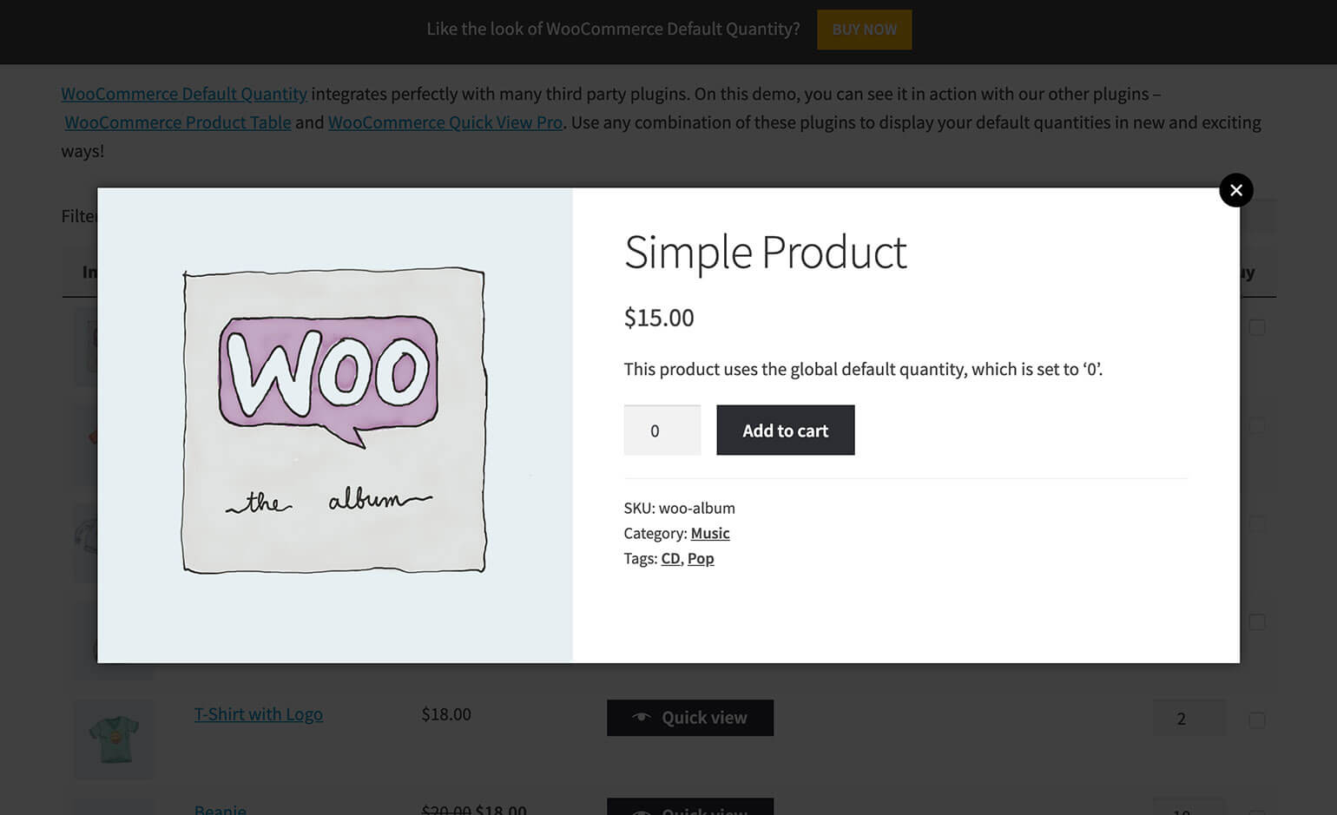
Task: Click the Add to cart button
Action: (x=785, y=431)
